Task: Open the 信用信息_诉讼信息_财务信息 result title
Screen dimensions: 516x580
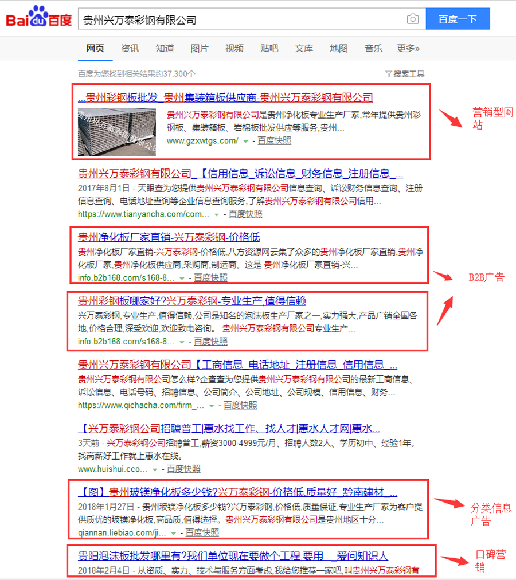Action: pos(241,174)
